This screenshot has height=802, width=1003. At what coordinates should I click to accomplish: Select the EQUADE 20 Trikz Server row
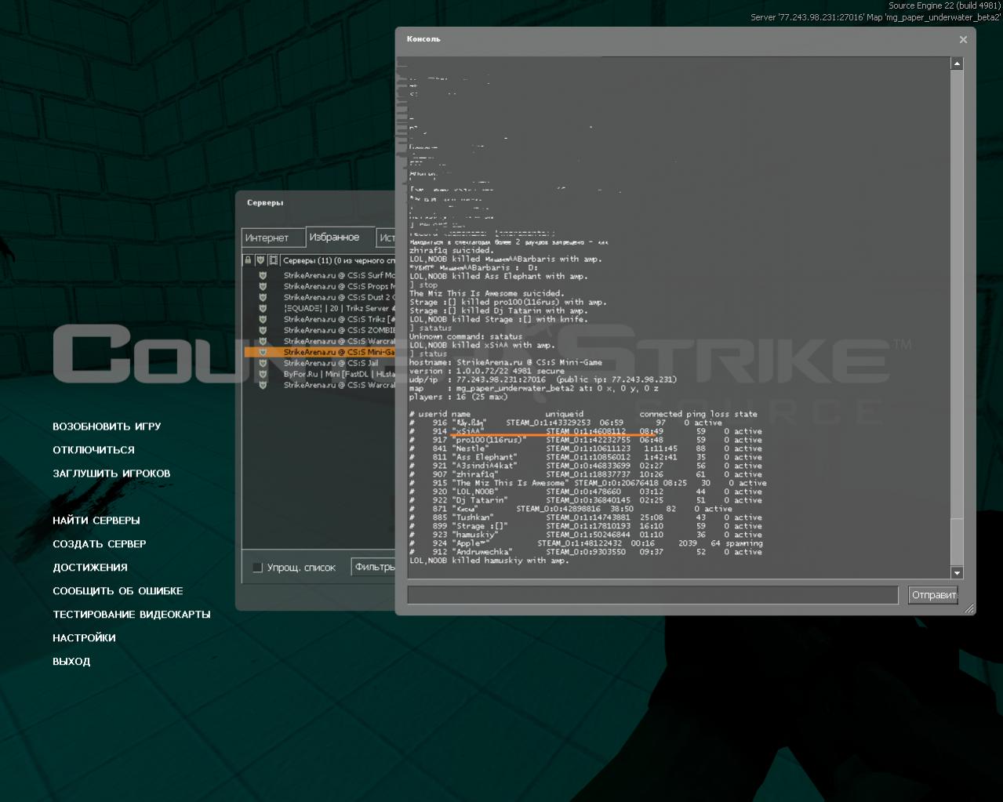[320, 308]
